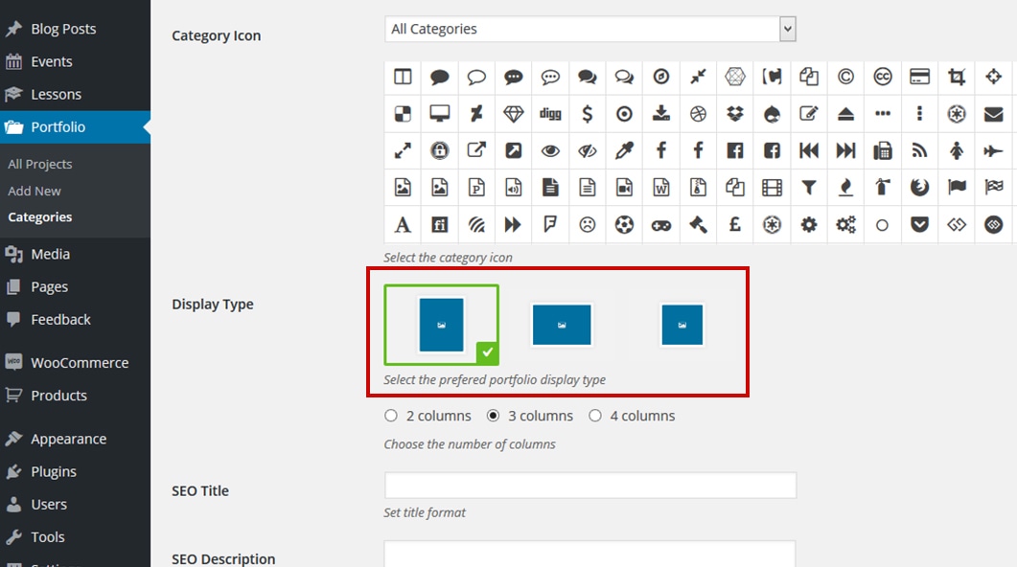Pick the diamond icon from the grid

(x=513, y=114)
